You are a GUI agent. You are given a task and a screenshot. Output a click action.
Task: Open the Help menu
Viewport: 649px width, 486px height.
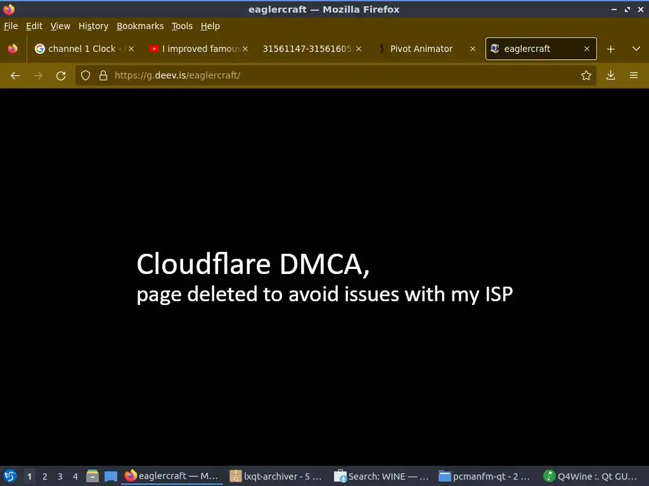[210, 26]
